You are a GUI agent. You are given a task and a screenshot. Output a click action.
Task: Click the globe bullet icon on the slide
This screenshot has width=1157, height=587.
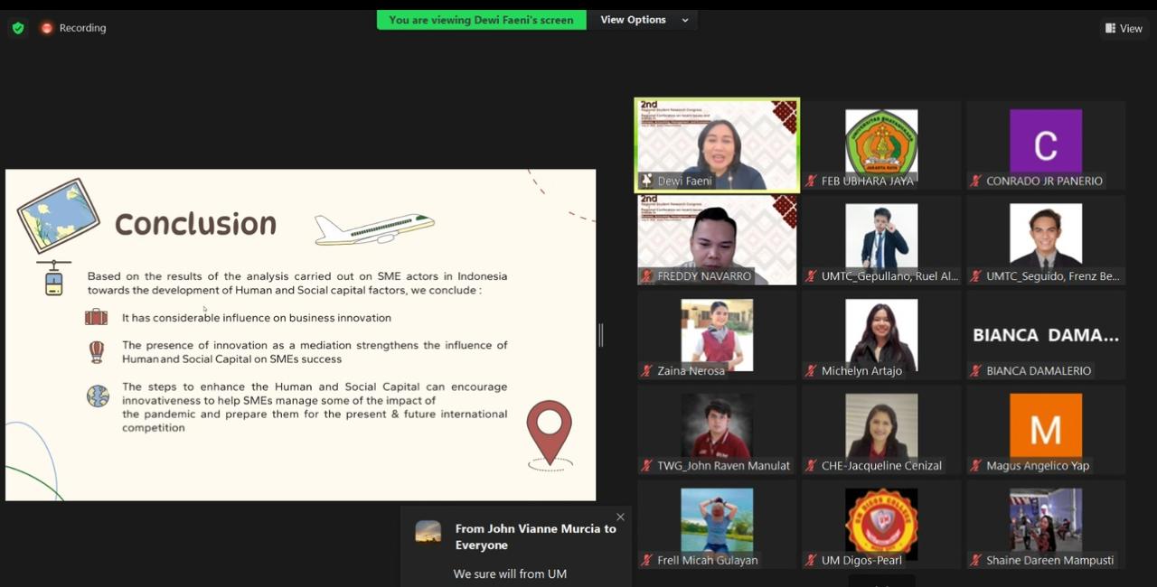(x=98, y=396)
